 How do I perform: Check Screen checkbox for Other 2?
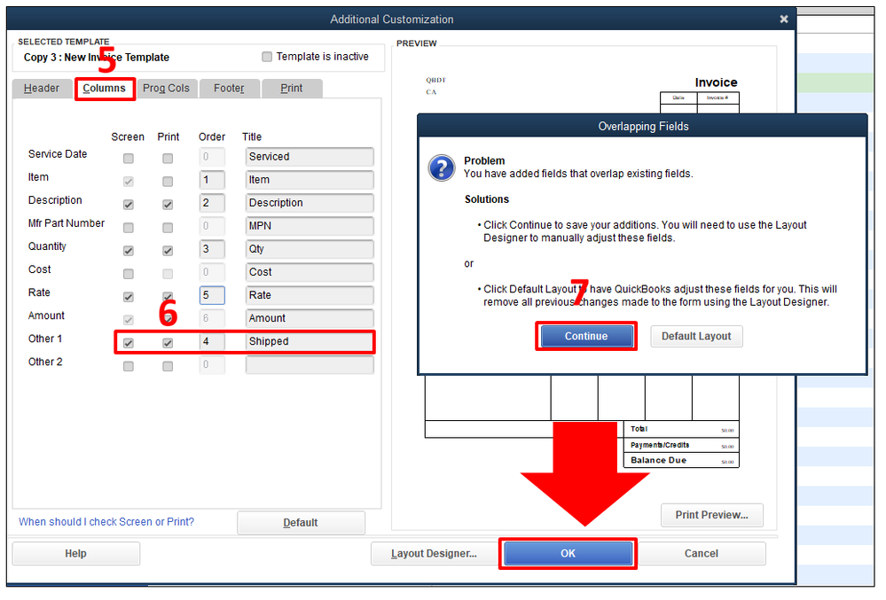coord(129,367)
